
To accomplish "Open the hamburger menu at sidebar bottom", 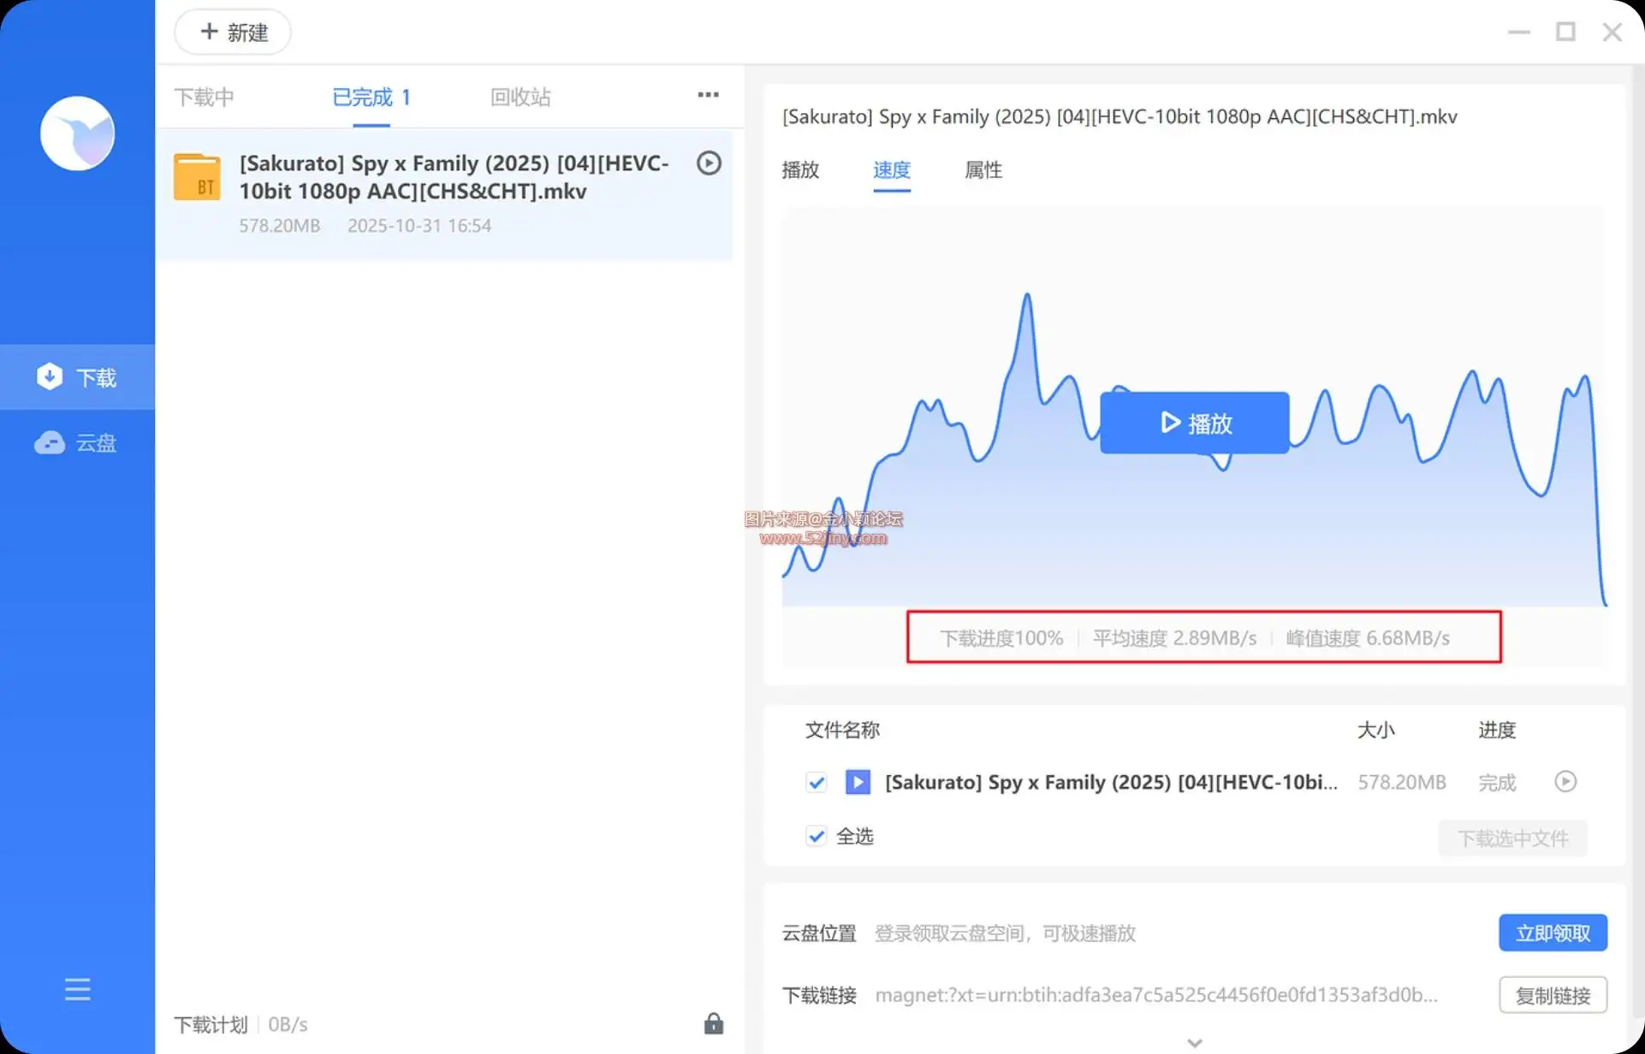I will [x=77, y=989].
